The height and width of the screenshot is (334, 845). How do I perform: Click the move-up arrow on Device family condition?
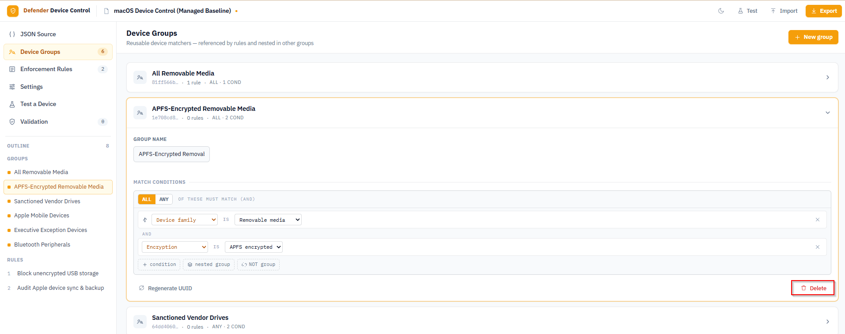coord(145,220)
